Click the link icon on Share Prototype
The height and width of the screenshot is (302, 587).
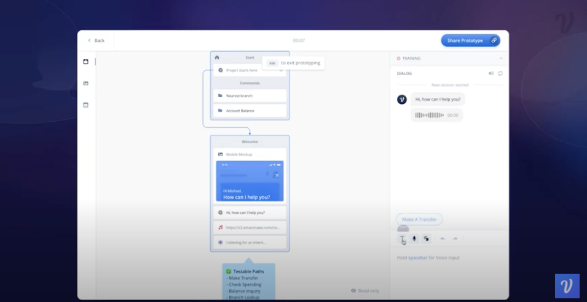[x=494, y=41]
